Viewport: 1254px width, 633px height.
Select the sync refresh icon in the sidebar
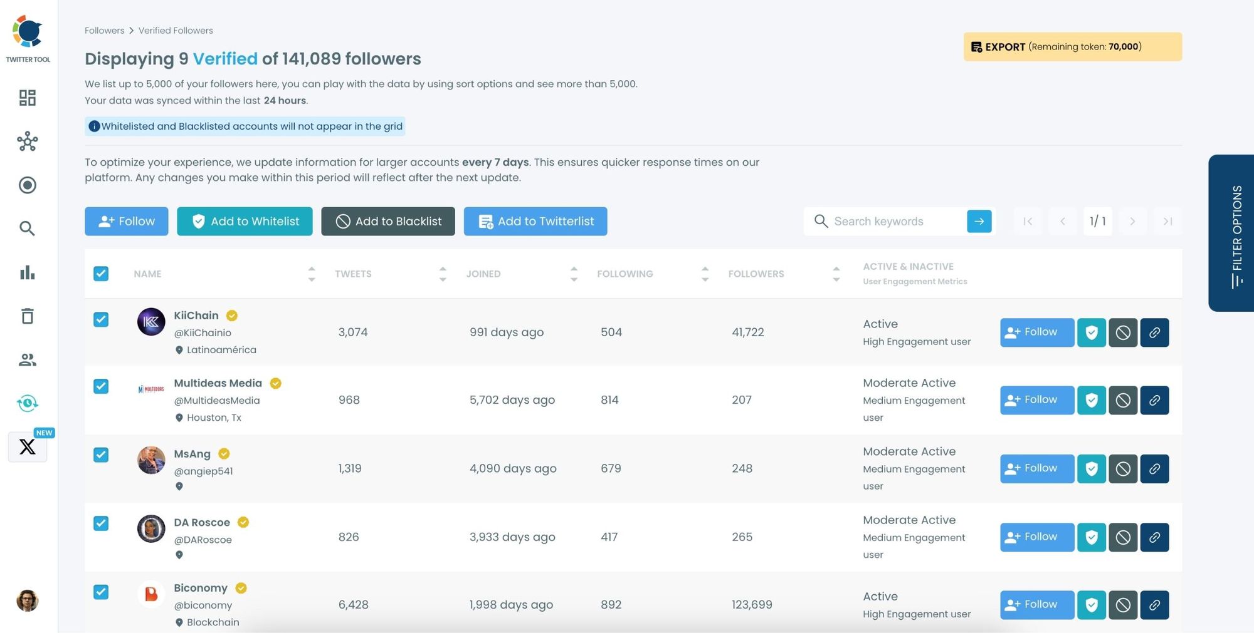tap(27, 404)
